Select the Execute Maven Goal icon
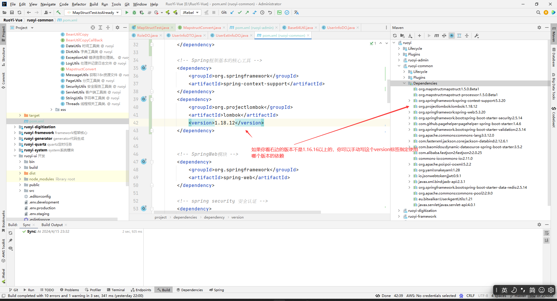 click(437, 36)
